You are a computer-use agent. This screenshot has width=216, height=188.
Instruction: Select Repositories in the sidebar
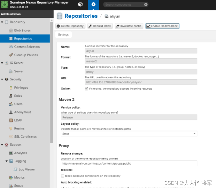(x=25, y=39)
